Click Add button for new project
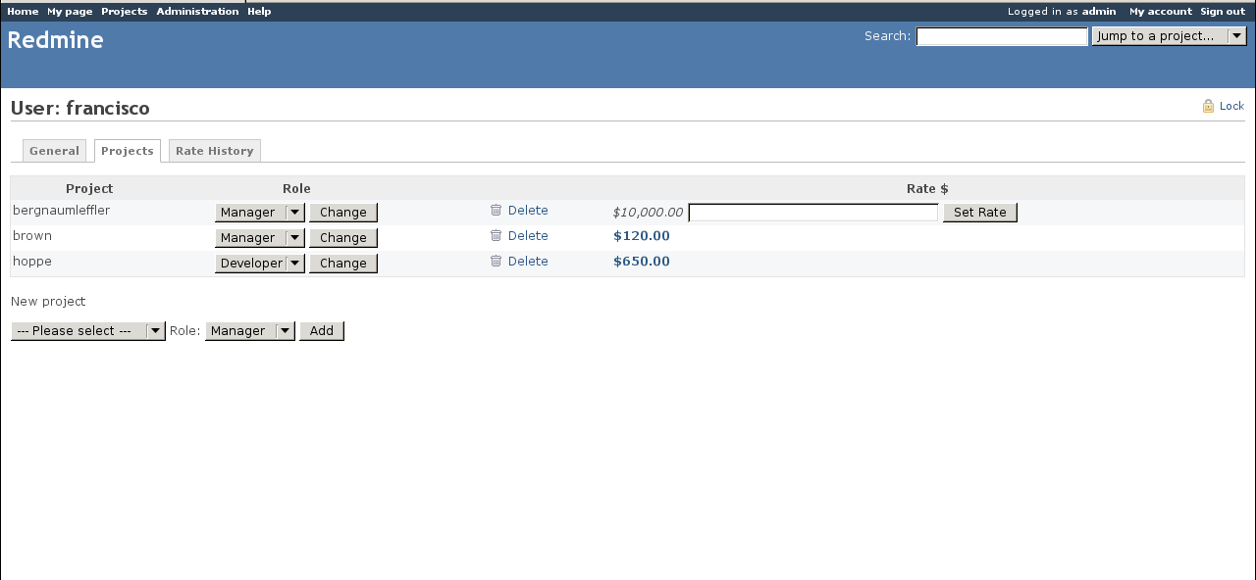This screenshot has width=1256, height=580. pos(322,331)
